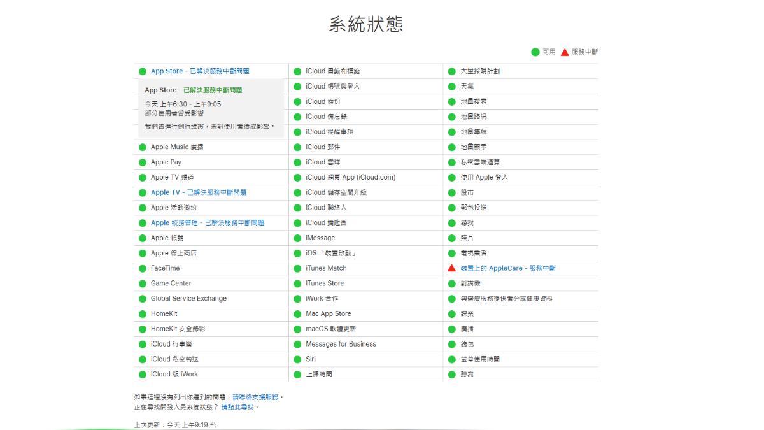Click the red 服務中斷 legend triangle
764x430 pixels.
(x=565, y=52)
